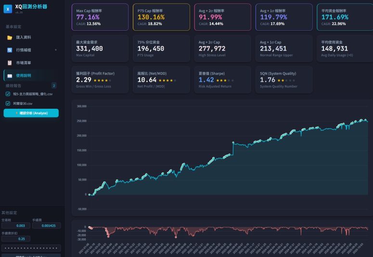Click the 手續費 input field showing 0.001425
This screenshot has height=257, width=373.
click(x=46, y=225)
